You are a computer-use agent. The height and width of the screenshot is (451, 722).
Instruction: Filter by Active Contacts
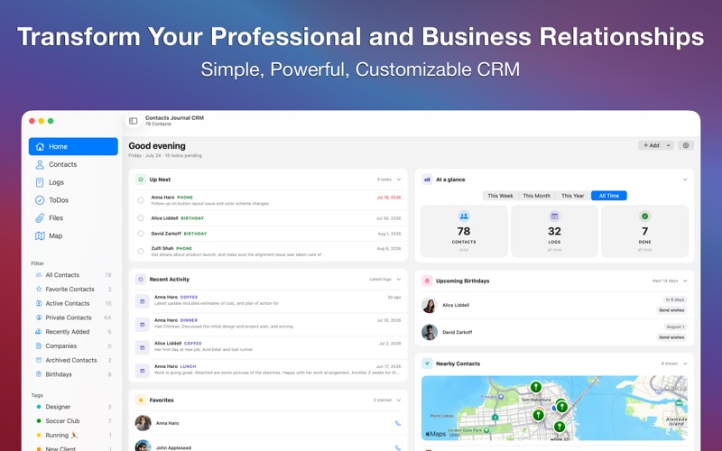(73, 303)
